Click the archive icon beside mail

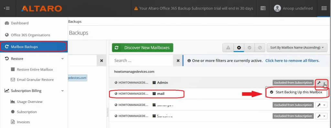pyautogui.click(x=154, y=94)
